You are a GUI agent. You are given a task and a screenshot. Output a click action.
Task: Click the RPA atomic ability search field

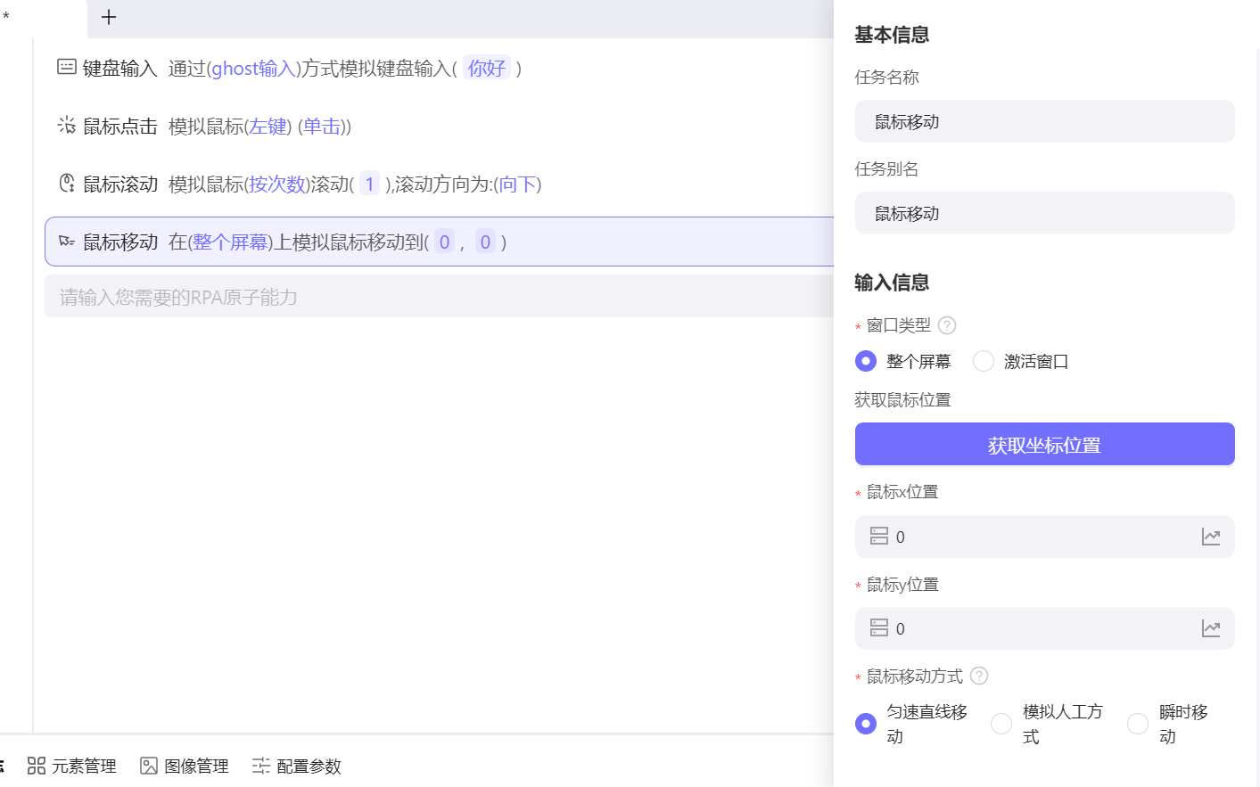439,297
